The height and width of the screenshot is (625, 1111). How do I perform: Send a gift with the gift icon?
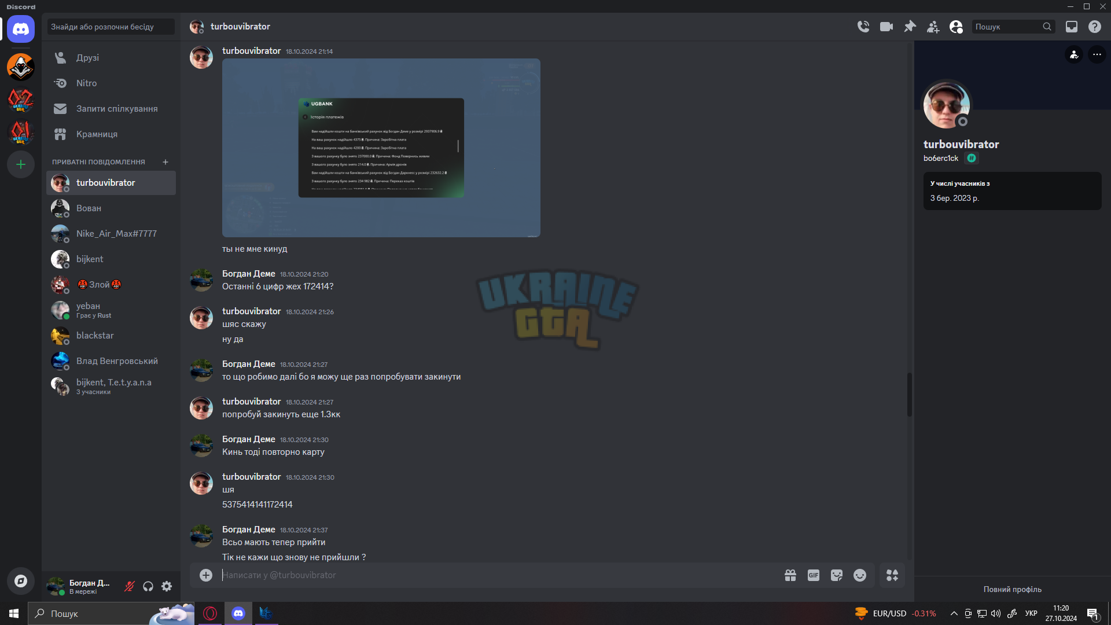[790, 575]
